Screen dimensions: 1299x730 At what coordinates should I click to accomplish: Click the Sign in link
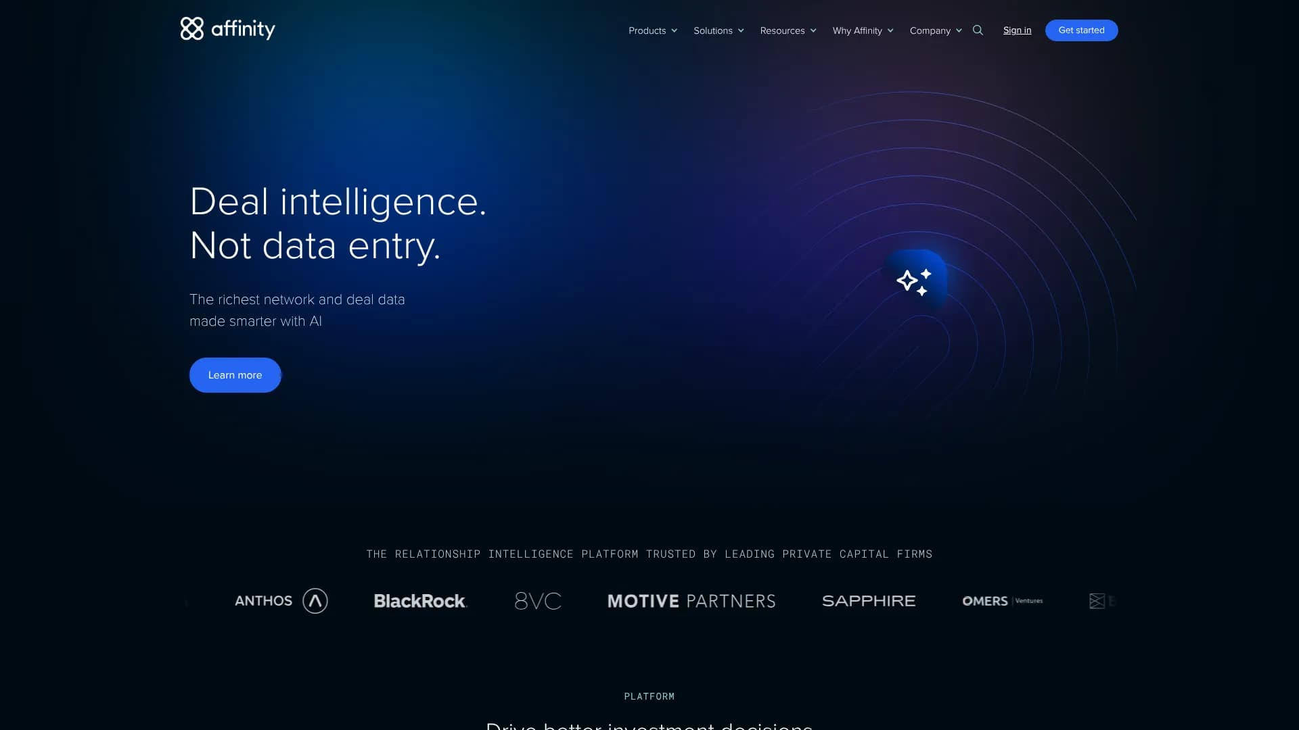click(x=1017, y=30)
